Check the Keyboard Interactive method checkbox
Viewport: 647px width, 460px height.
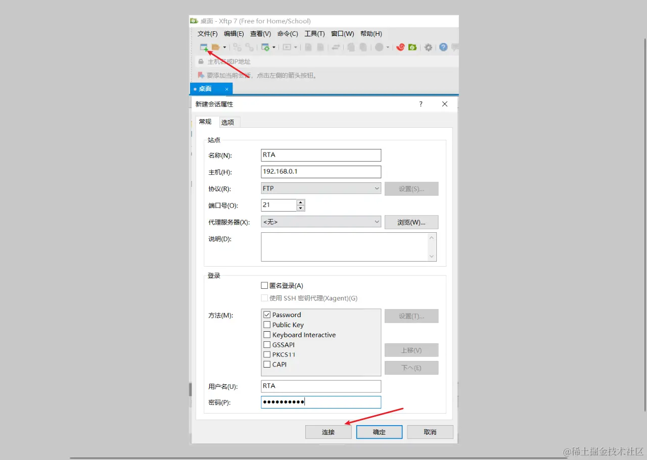[x=267, y=335]
